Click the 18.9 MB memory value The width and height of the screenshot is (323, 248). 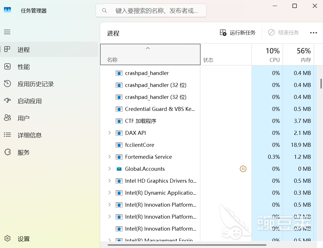tap(301, 145)
